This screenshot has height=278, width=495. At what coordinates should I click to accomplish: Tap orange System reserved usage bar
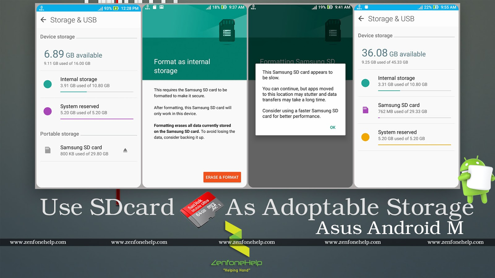pyautogui.click(x=415, y=145)
